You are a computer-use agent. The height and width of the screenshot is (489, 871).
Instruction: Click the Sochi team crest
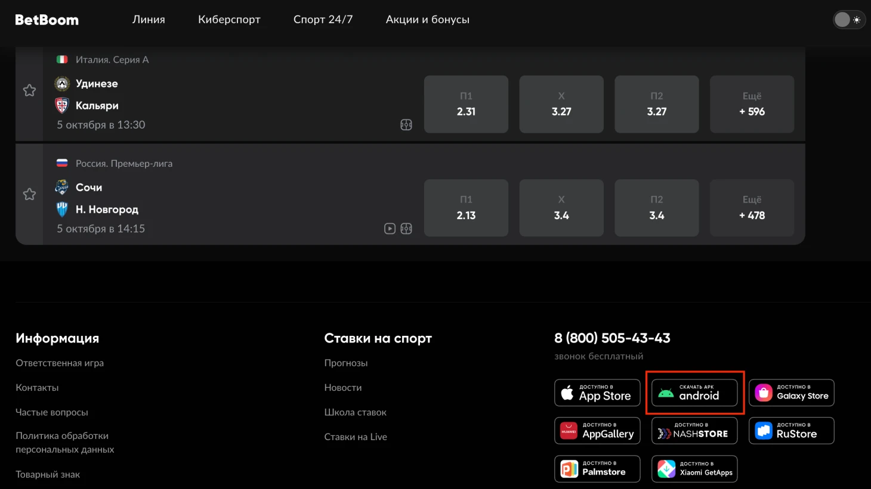62,187
